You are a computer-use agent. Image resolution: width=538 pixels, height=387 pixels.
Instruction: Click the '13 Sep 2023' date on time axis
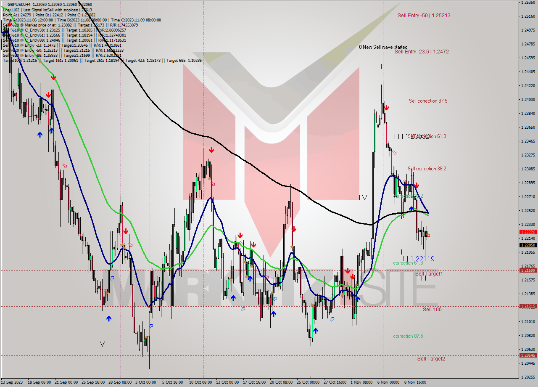click(12, 382)
